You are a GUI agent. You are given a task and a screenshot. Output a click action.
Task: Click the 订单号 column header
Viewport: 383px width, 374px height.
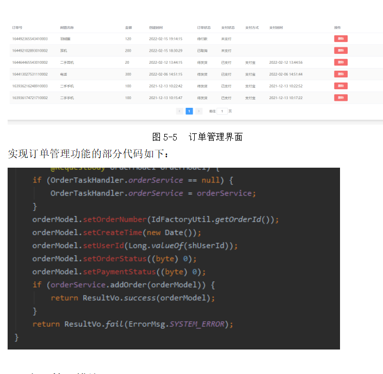pos(17,28)
